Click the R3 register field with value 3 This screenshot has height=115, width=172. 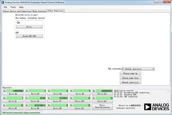point(37,91)
